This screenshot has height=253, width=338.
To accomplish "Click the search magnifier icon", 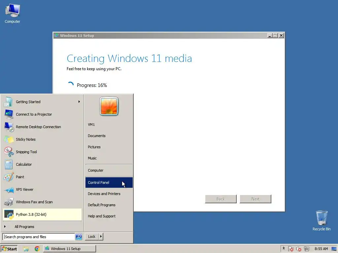I will (79, 237).
